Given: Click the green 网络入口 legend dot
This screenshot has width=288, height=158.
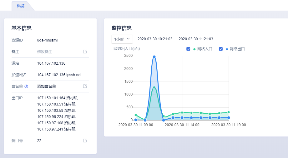Looking at the screenshot, I should (195, 49).
